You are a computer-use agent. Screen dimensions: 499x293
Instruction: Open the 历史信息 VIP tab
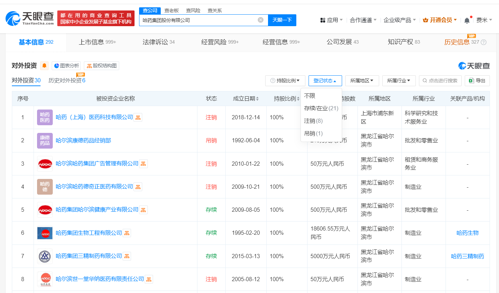coord(461,42)
